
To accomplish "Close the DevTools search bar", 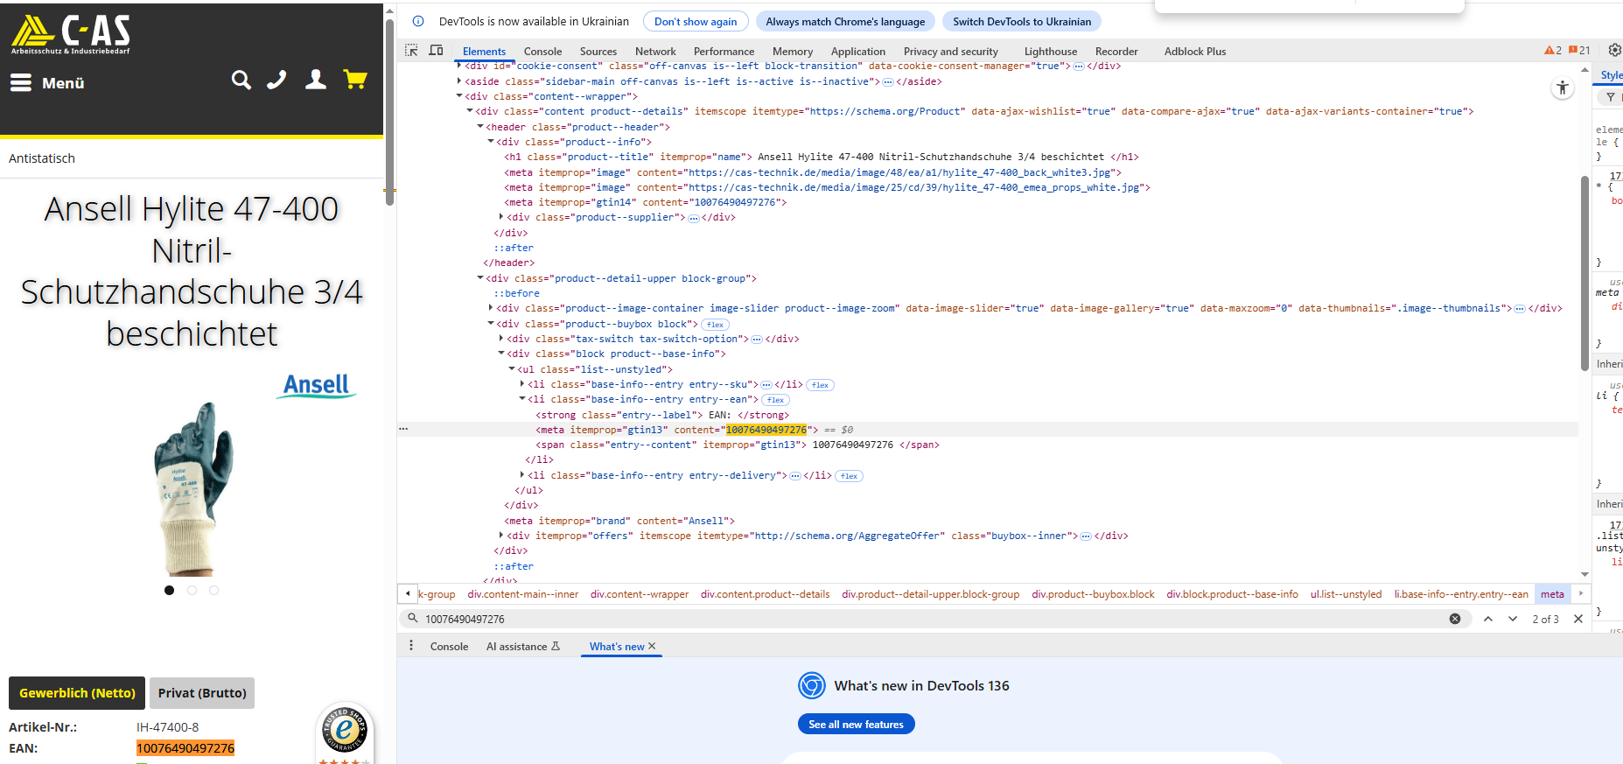I will pos(1578,619).
